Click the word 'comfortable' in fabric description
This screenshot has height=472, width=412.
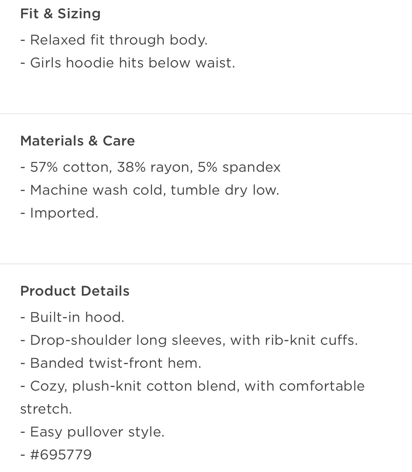coord(322,386)
